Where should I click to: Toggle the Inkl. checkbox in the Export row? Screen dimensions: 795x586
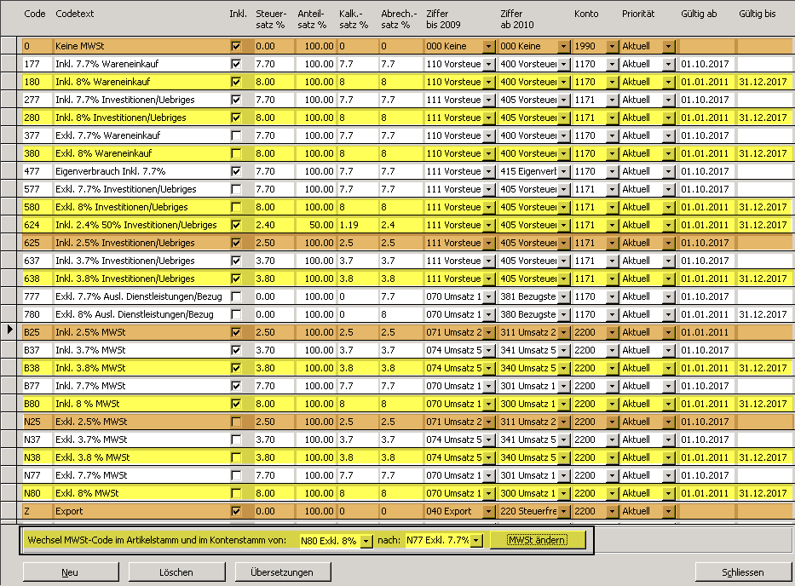236,511
